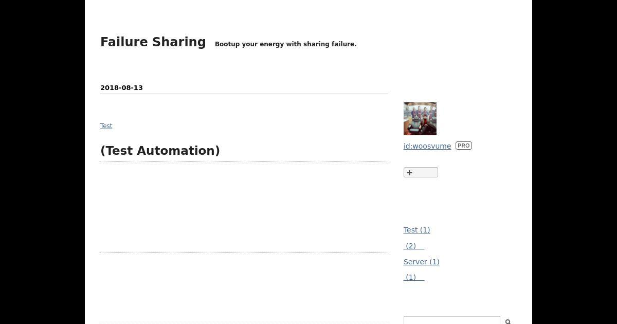
Task: Click the divider line under the entry title
Action: coord(244,161)
